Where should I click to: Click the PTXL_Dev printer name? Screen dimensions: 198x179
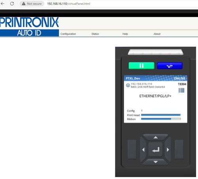coord(133,78)
